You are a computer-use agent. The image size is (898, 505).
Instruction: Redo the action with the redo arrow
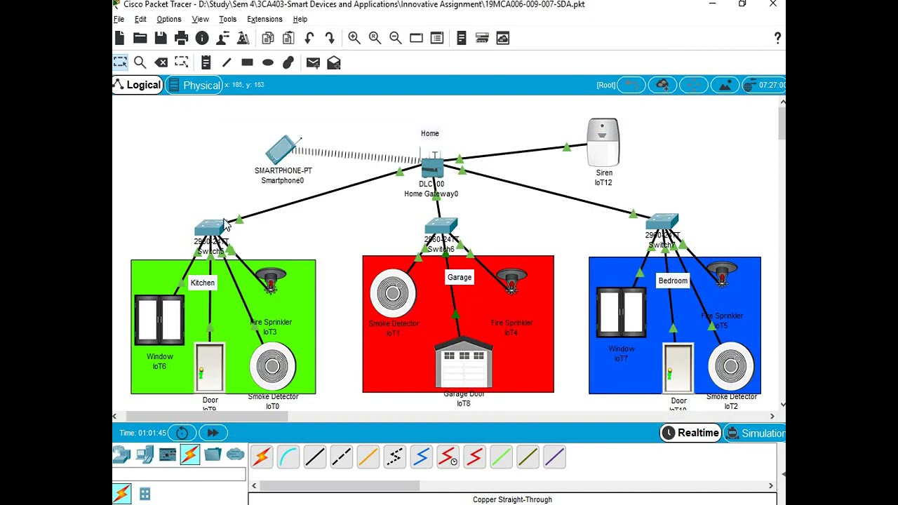330,38
